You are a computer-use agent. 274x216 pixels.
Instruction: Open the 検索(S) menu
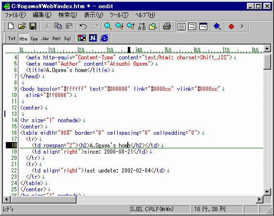[x=68, y=15]
